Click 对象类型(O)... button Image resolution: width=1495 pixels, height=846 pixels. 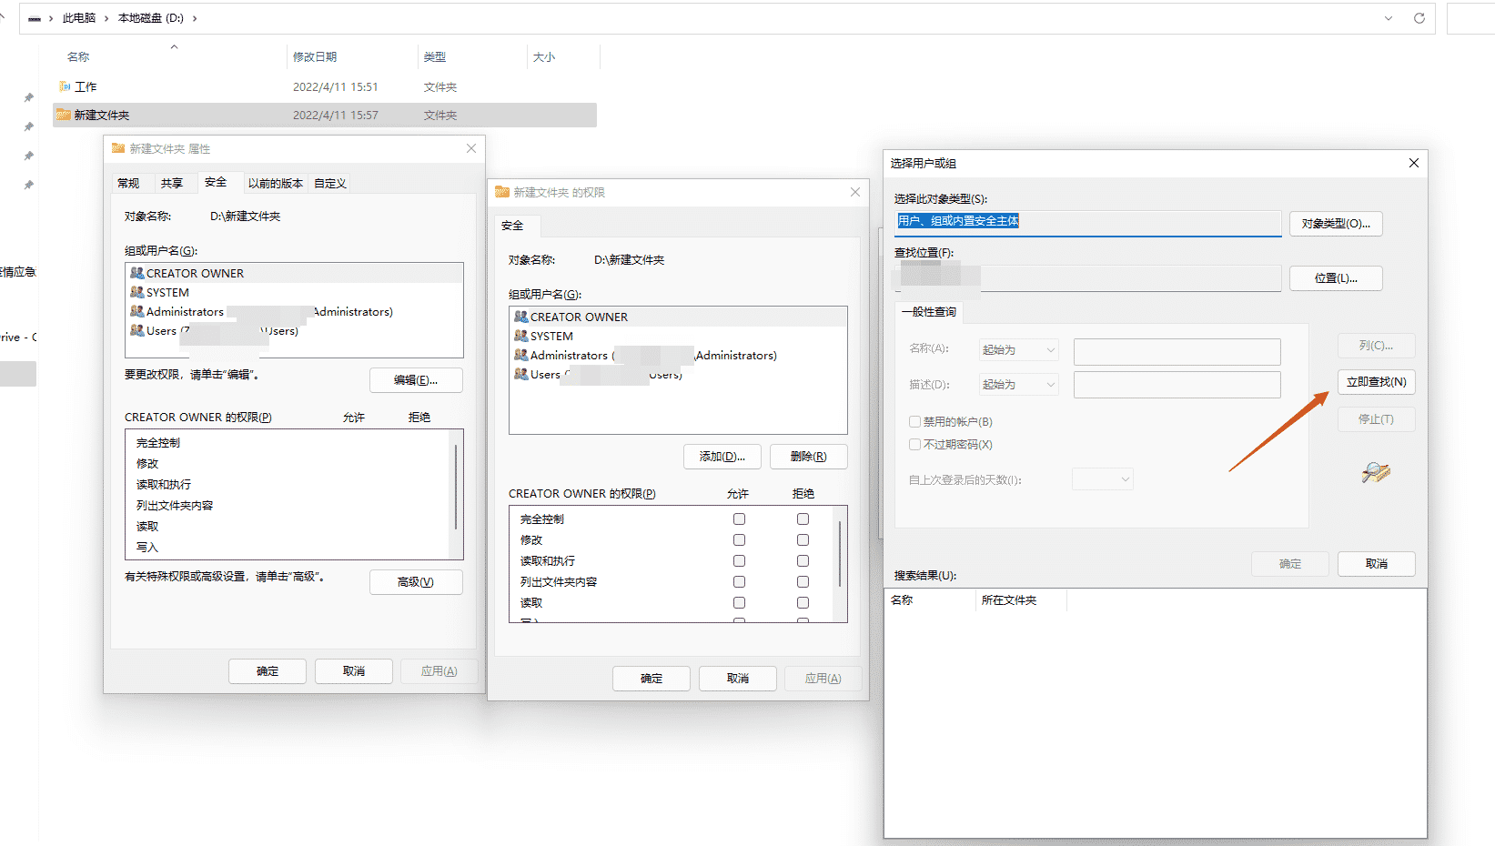pos(1336,224)
